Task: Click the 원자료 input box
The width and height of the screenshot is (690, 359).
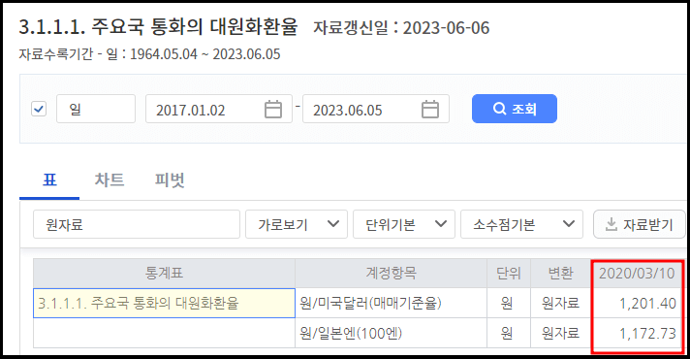Action: coord(137,224)
